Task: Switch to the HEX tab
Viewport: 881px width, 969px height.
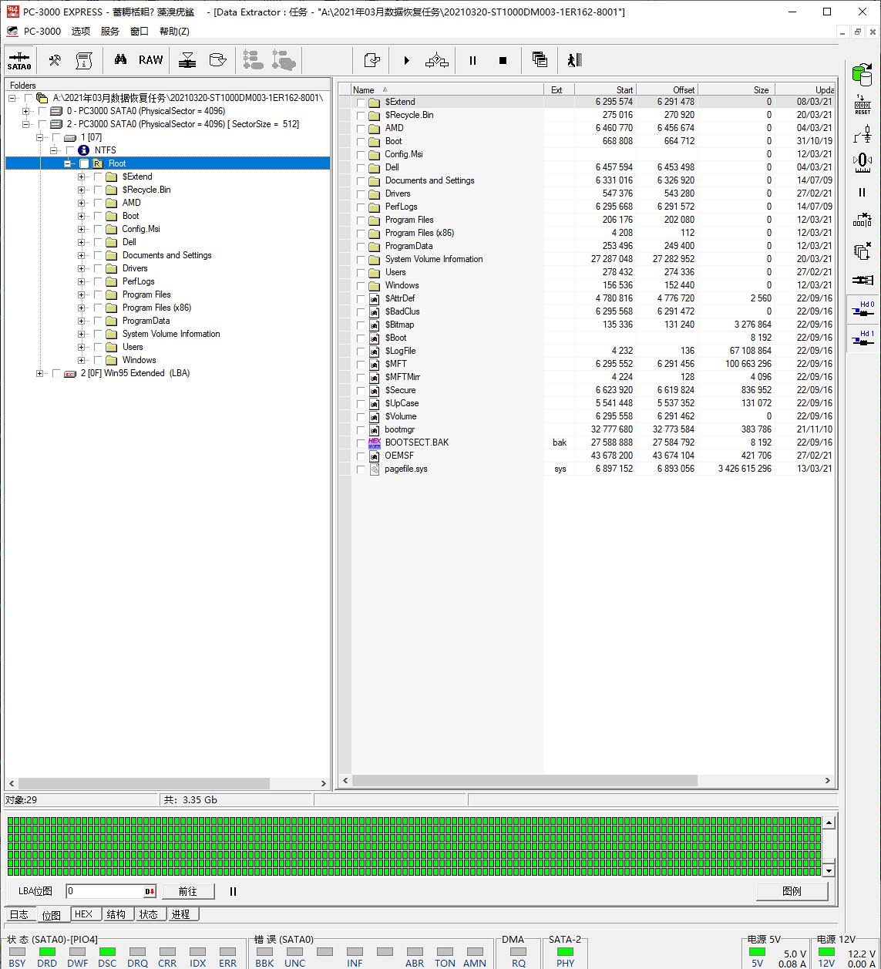Action: tap(83, 914)
